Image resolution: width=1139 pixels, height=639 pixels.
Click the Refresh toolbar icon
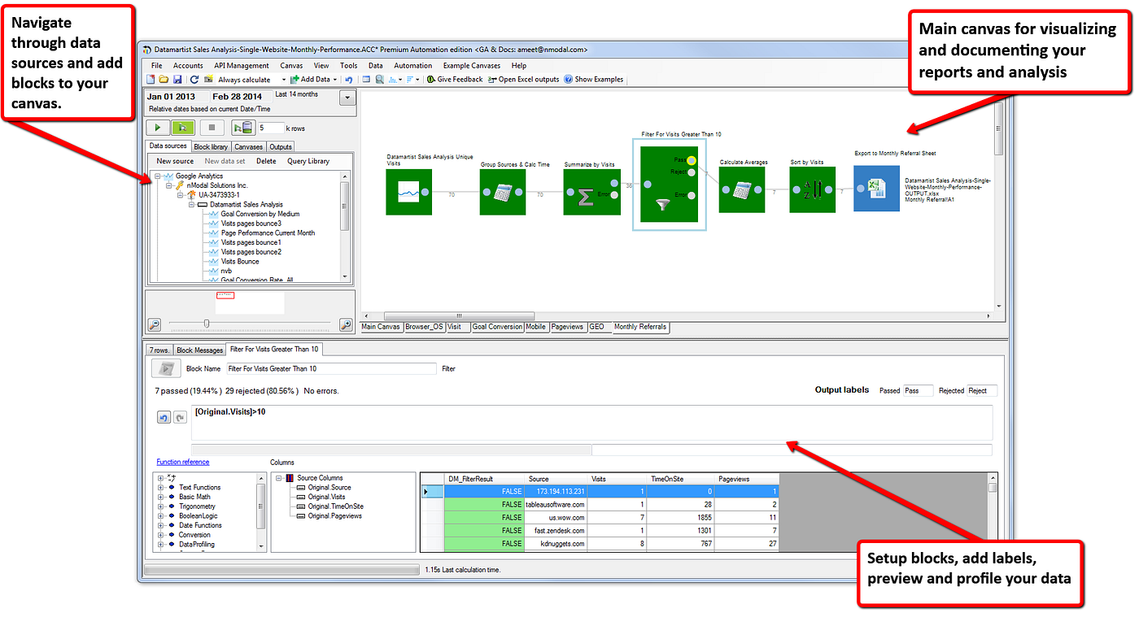194,80
